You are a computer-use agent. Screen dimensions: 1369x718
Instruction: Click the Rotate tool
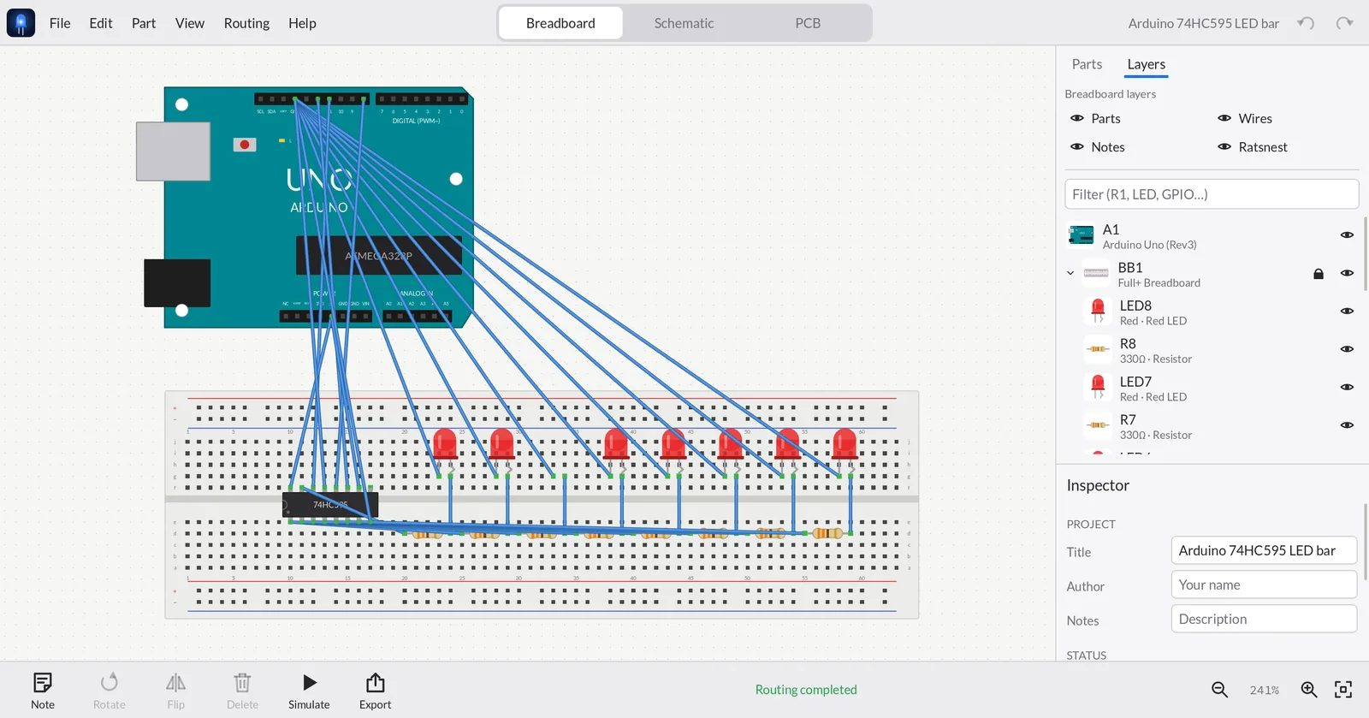[109, 691]
